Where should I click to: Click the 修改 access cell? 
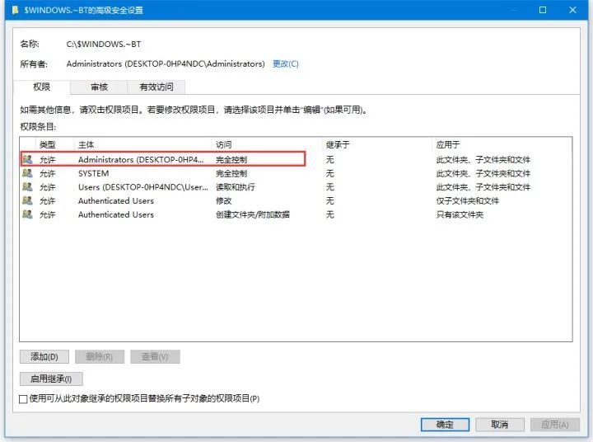pos(223,200)
